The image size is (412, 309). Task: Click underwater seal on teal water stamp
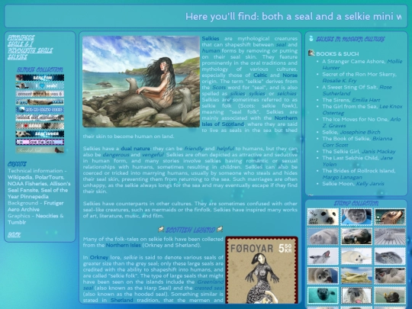click(x=323, y=295)
